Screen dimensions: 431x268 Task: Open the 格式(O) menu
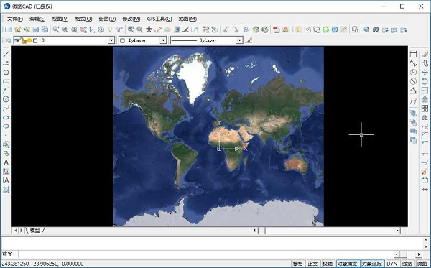click(x=83, y=19)
